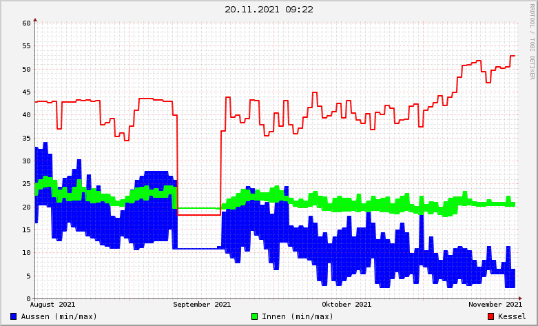Click the chart title '20.11.2021 09:22'
Image resolution: width=538 pixels, height=326 pixels.
(269, 10)
